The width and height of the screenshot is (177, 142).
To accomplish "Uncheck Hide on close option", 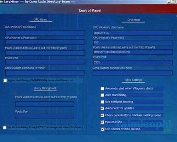I will click(102, 122).
